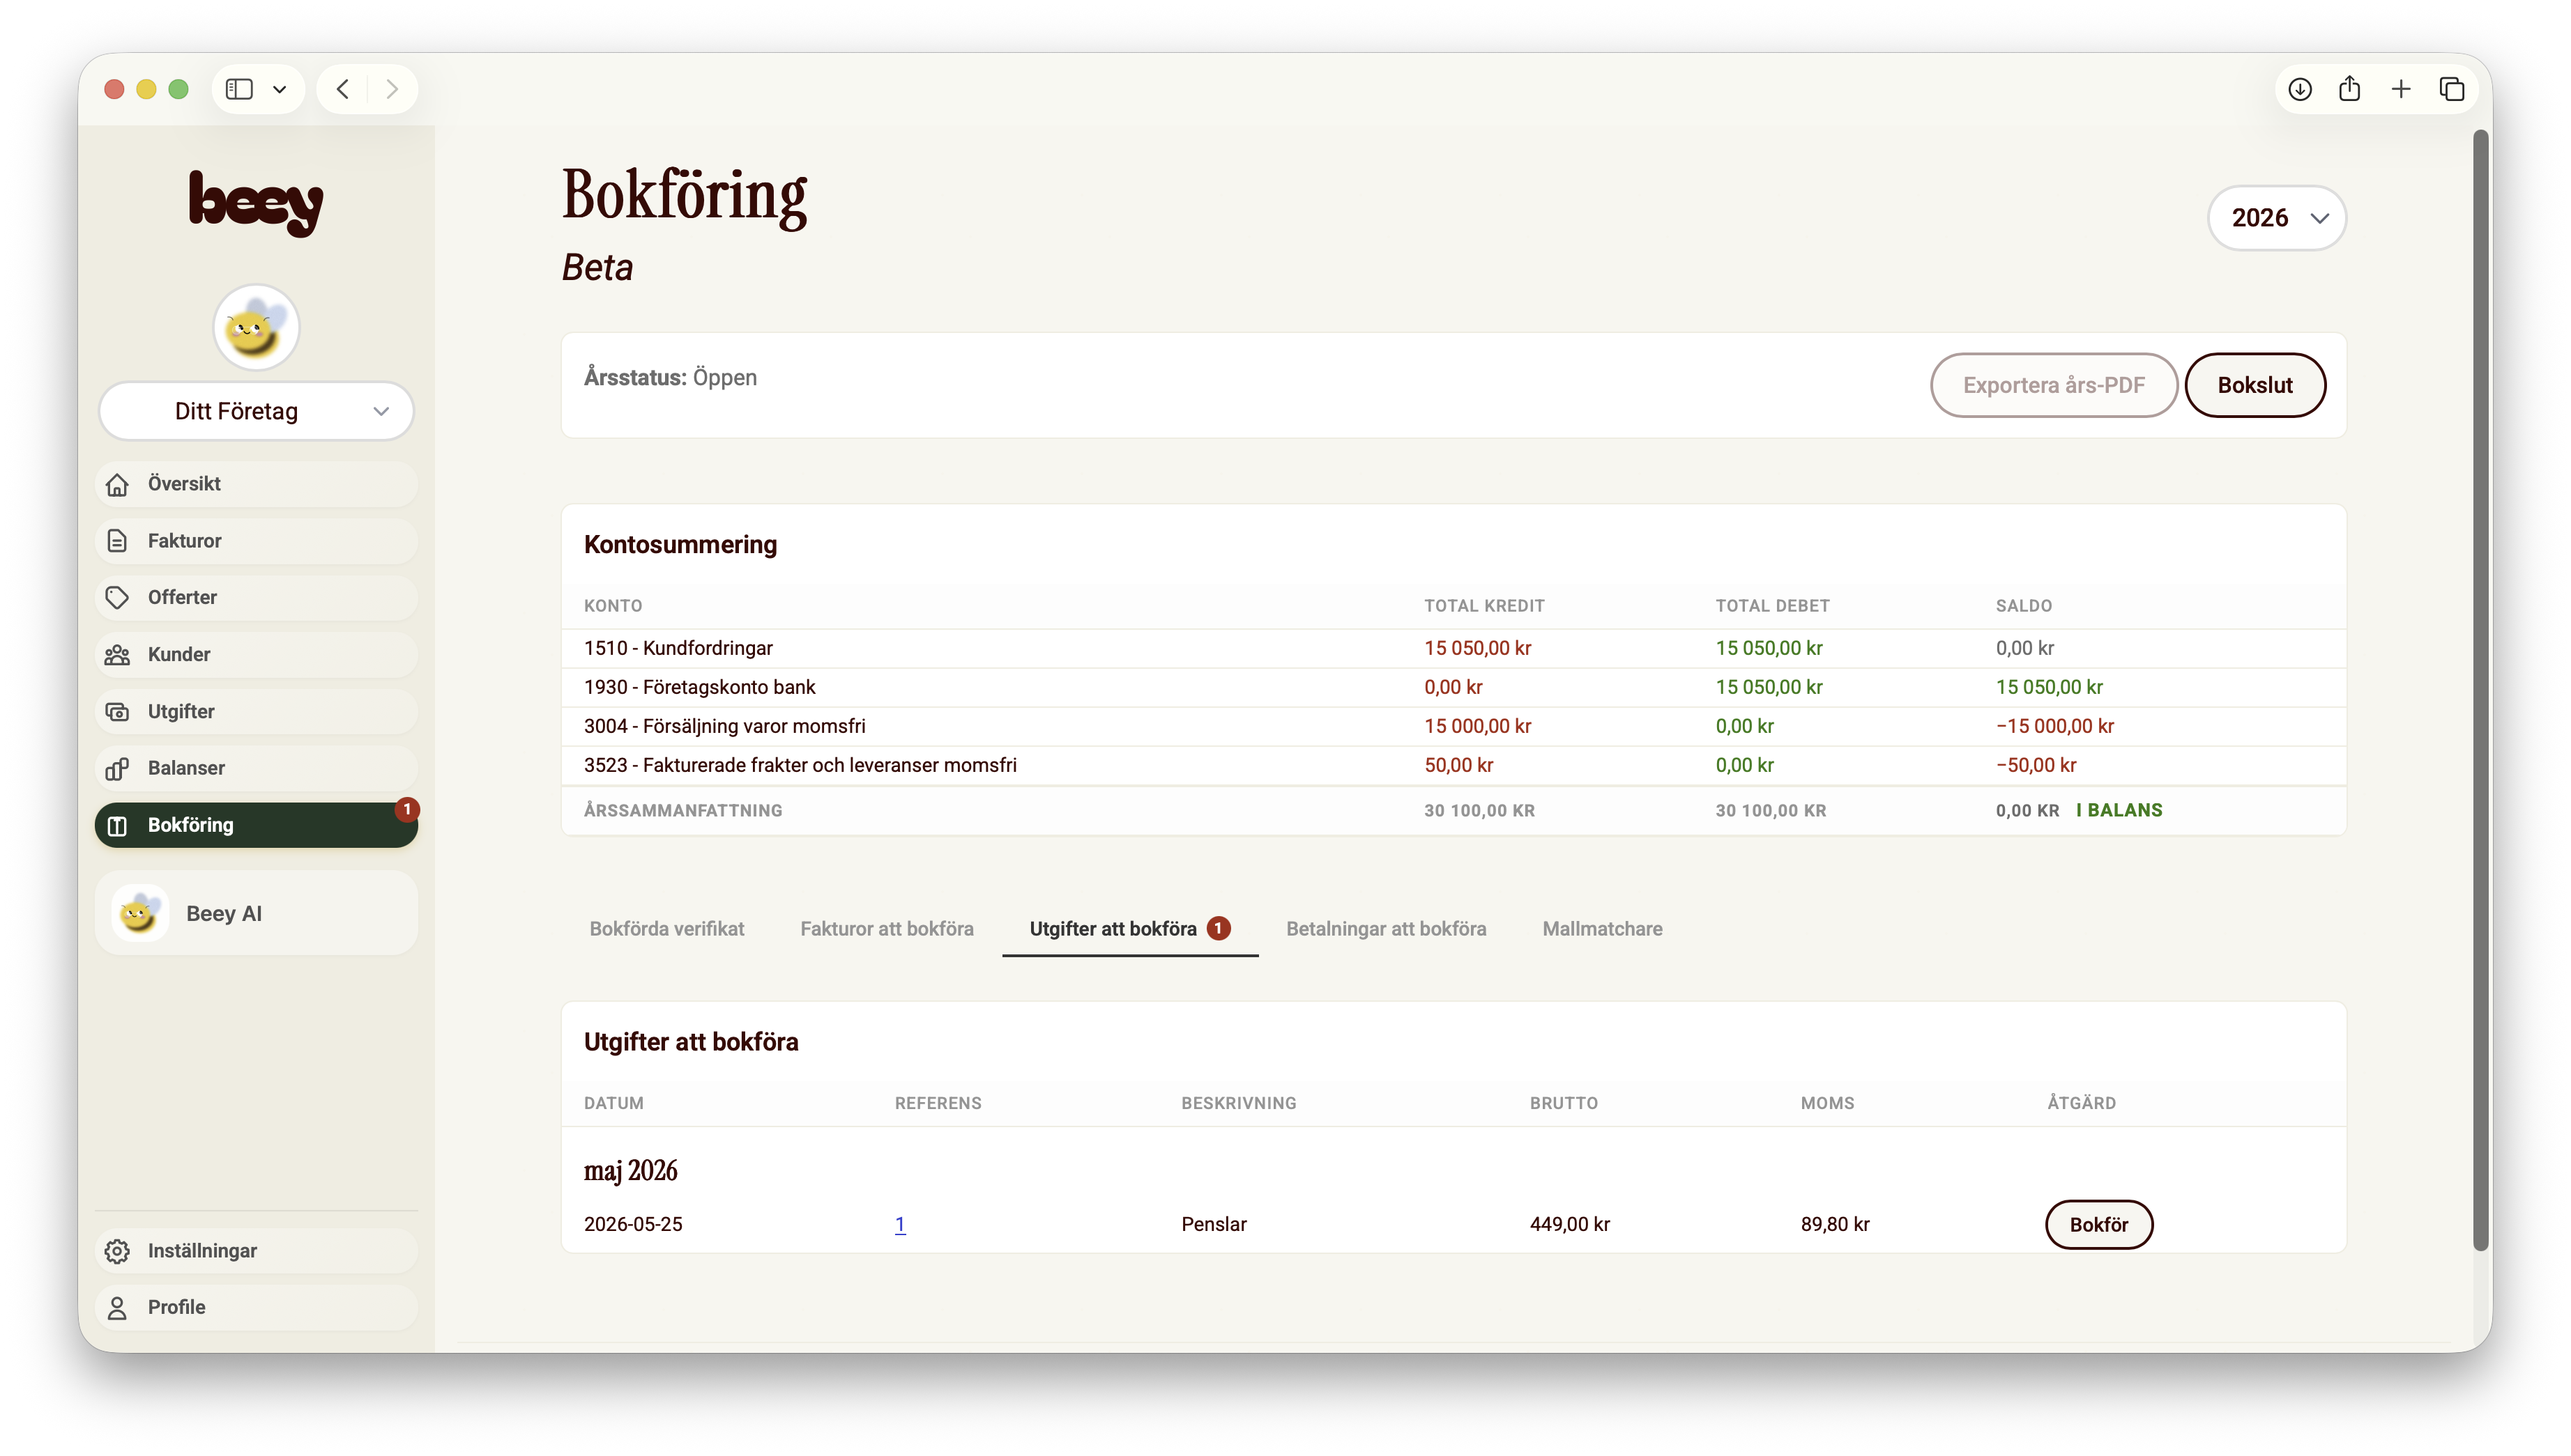The width and height of the screenshot is (2571, 1456).
Task: Click the Exportera års-PDF button
Action: tap(2053, 385)
